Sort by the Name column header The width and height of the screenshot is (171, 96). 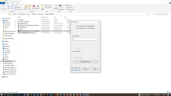(x=19, y=17)
